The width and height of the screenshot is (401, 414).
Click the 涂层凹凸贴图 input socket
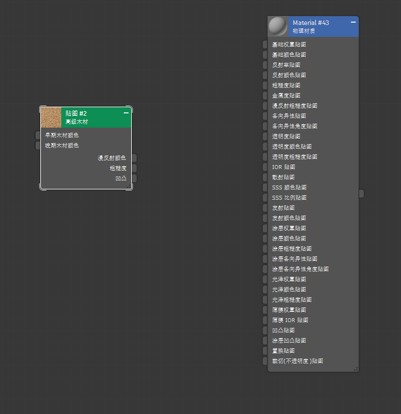(265, 341)
